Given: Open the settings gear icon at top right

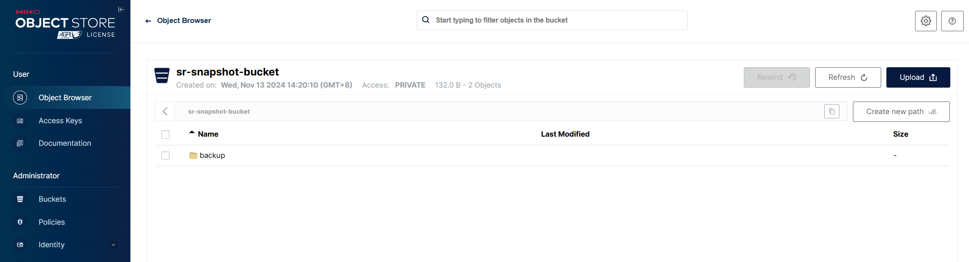Looking at the screenshot, I should 926,21.
